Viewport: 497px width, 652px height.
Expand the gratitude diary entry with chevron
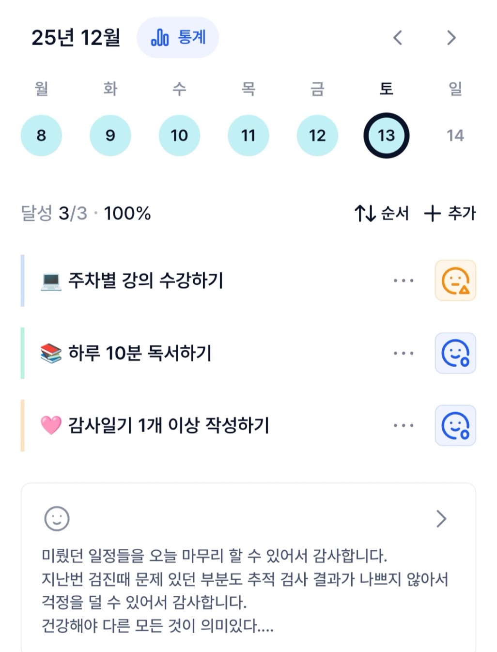tap(441, 519)
